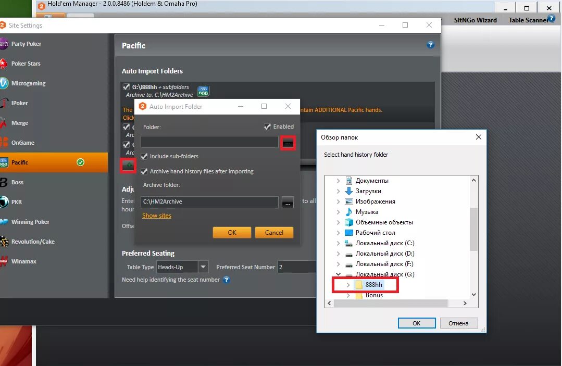Toggle Archive hand history files after importing
The image size is (562, 366).
pos(144,171)
